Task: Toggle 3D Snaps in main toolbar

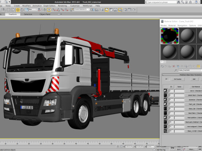Action: [54, 10]
